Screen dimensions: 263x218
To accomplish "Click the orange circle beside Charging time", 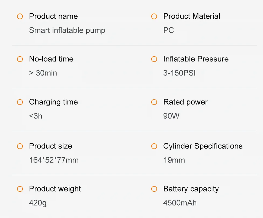I will 20,102.
